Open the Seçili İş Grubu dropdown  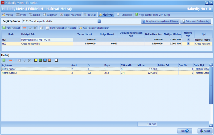pos(99,21)
